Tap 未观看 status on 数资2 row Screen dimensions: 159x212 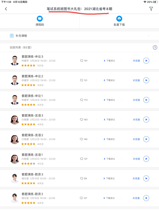point(136,198)
